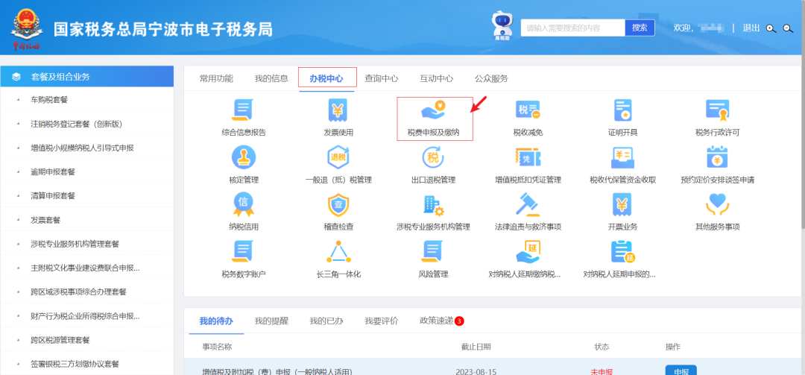Screen dimensions: 805x375
Task: Click the 搜索 button
Action: tap(640, 28)
